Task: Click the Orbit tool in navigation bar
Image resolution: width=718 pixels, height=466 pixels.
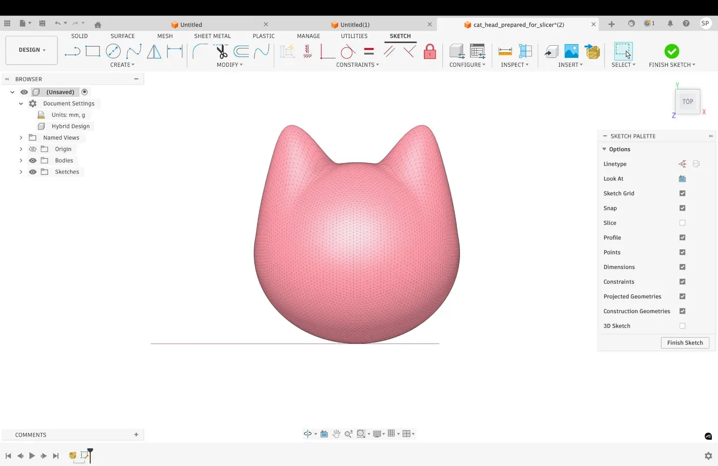Action: point(308,434)
